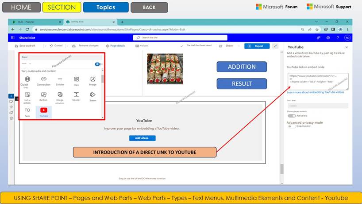Insert the Spacer web part
362x204 pixels.
[77, 94]
